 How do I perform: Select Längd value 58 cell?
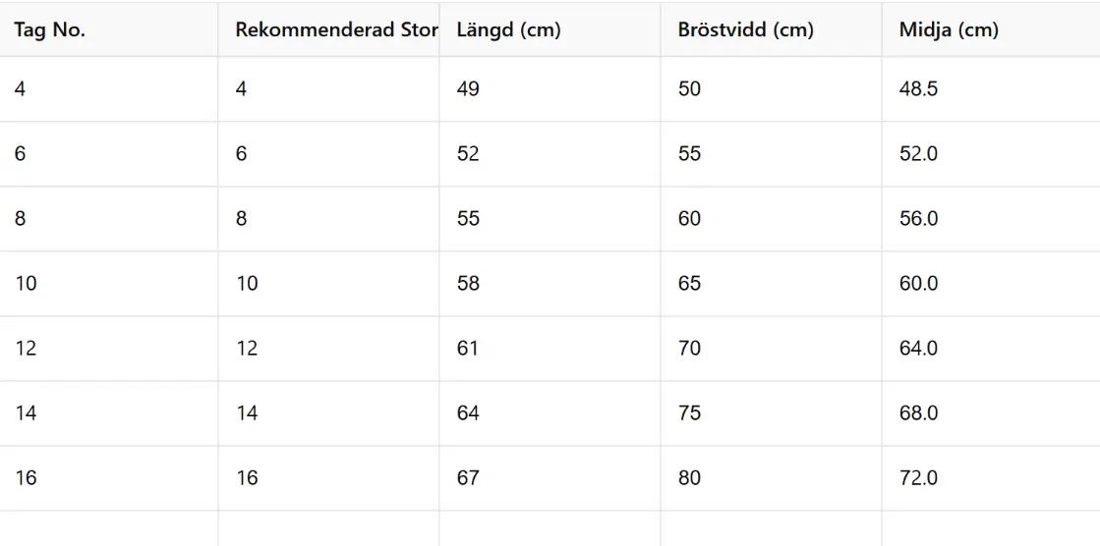point(468,283)
